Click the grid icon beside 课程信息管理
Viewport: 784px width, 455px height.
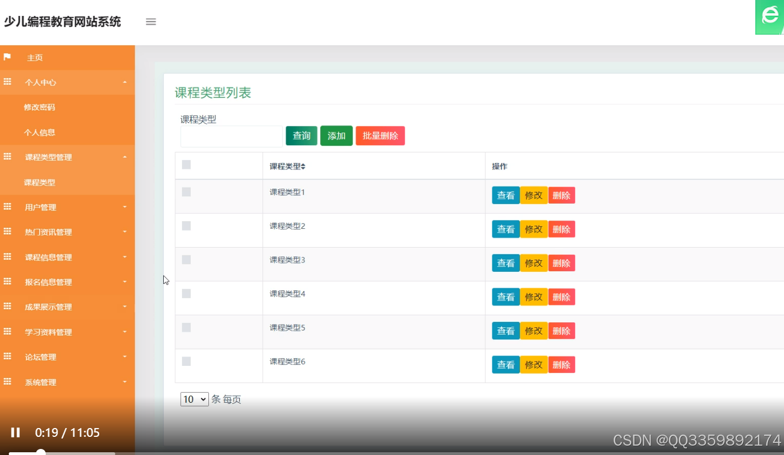pyautogui.click(x=7, y=257)
